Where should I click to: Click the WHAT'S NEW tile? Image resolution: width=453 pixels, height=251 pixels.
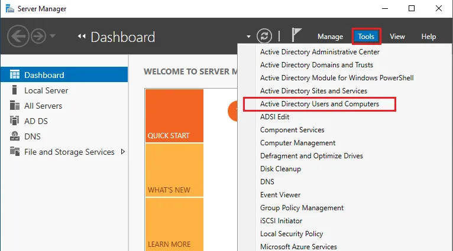click(174, 170)
